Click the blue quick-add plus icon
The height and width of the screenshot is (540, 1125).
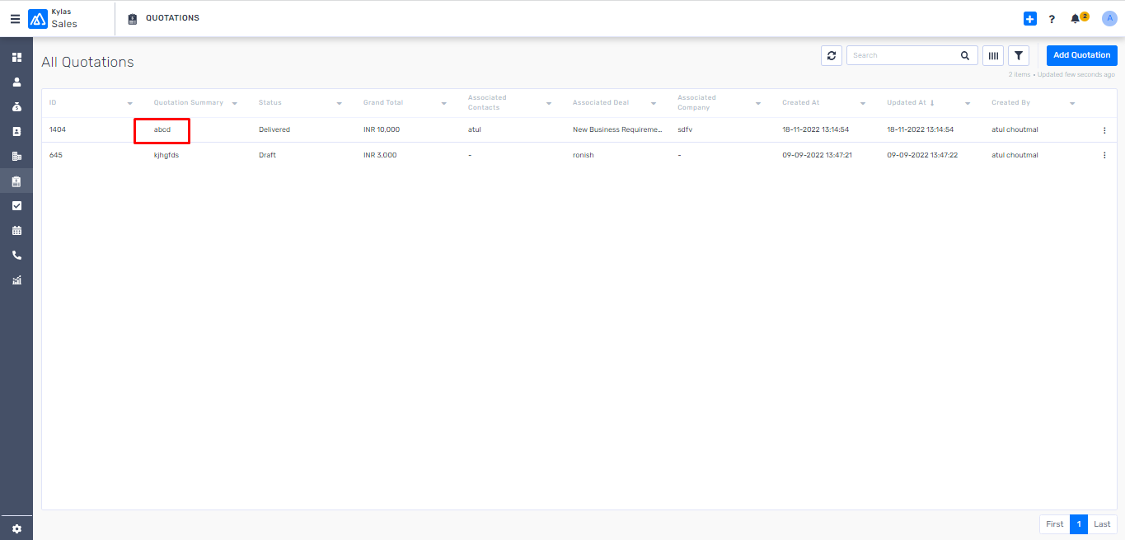pyautogui.click(x=1030, y=19)
